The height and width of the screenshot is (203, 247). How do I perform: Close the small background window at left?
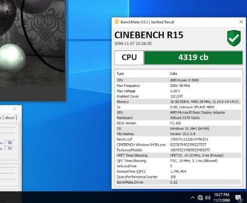[x=15, y=109]
